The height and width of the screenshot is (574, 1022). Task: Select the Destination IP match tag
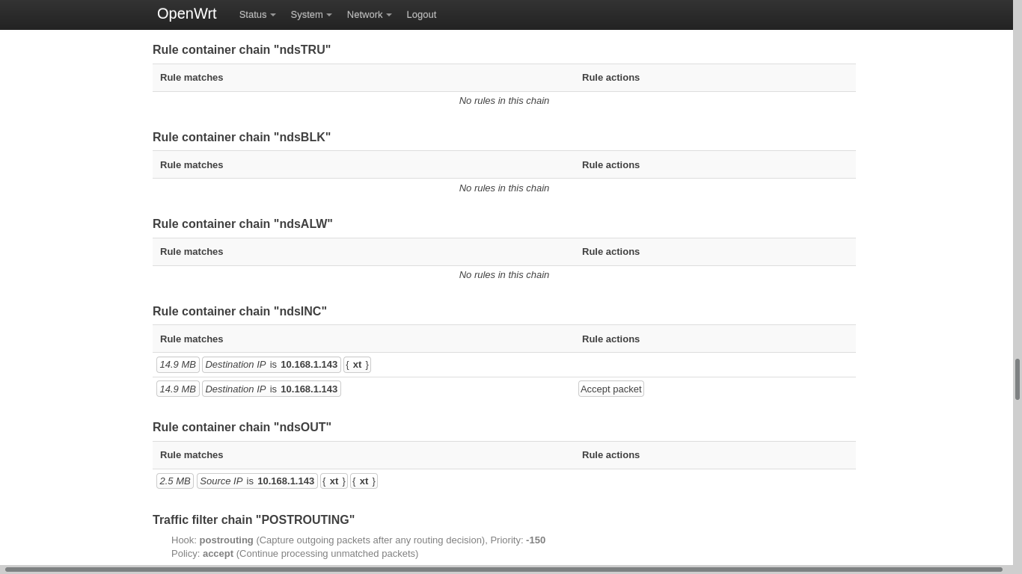pos(235,364)
